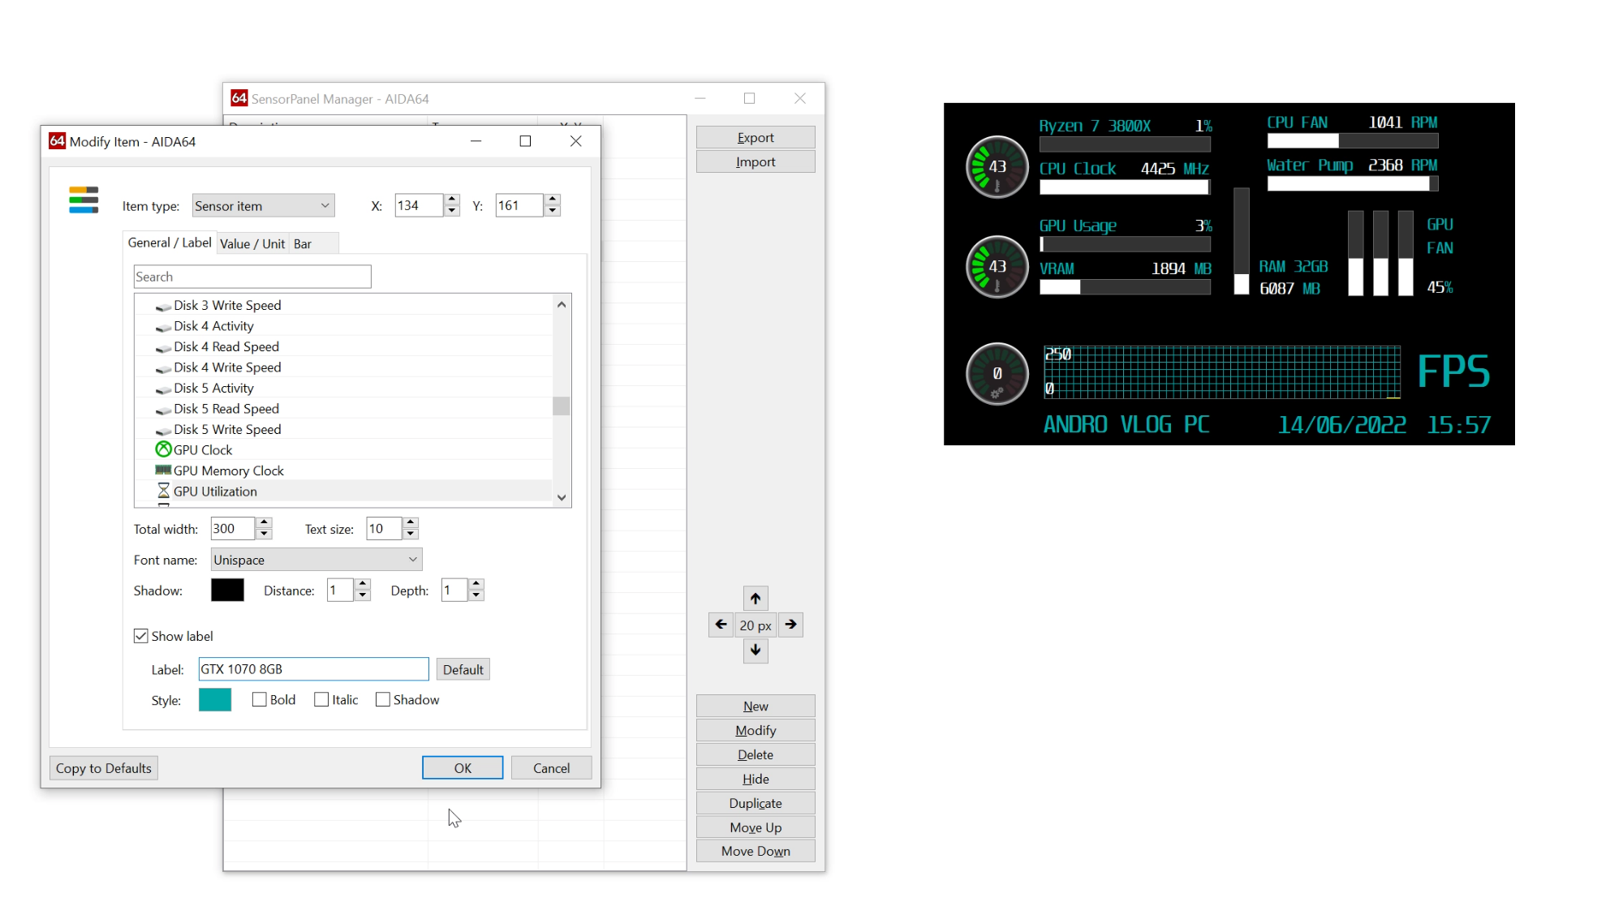Enable Bold label style
The height and width of the screenshot is (902, 1623).
point(260,700)
